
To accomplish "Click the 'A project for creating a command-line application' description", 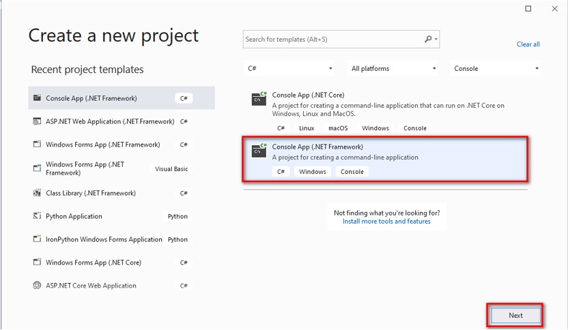I will pos(345,157).
